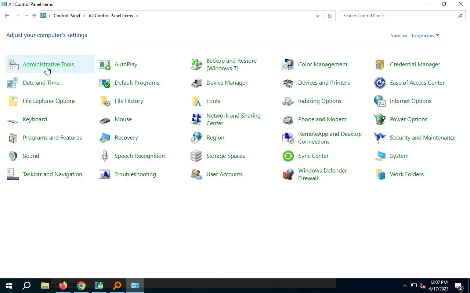Launch Firefox from the taskbar

[63, 286]
